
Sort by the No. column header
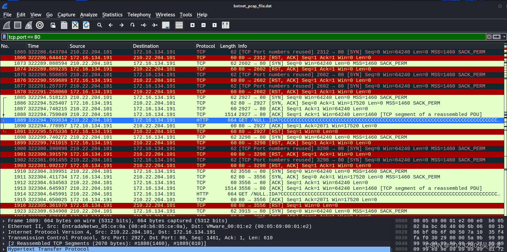13,46
